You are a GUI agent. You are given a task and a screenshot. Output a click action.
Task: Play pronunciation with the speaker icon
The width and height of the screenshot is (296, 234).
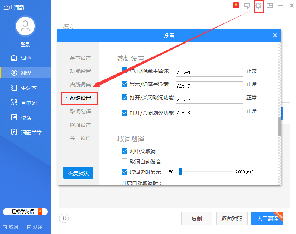tap(64, 218)
